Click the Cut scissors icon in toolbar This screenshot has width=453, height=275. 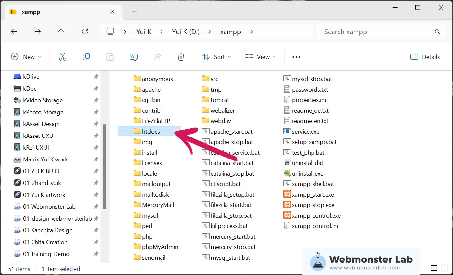pyautogui.click(x=63, y=57)
